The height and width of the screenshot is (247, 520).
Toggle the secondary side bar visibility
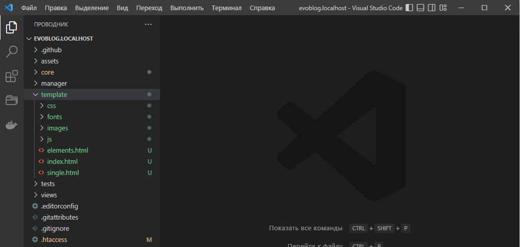tap(432, 8)
